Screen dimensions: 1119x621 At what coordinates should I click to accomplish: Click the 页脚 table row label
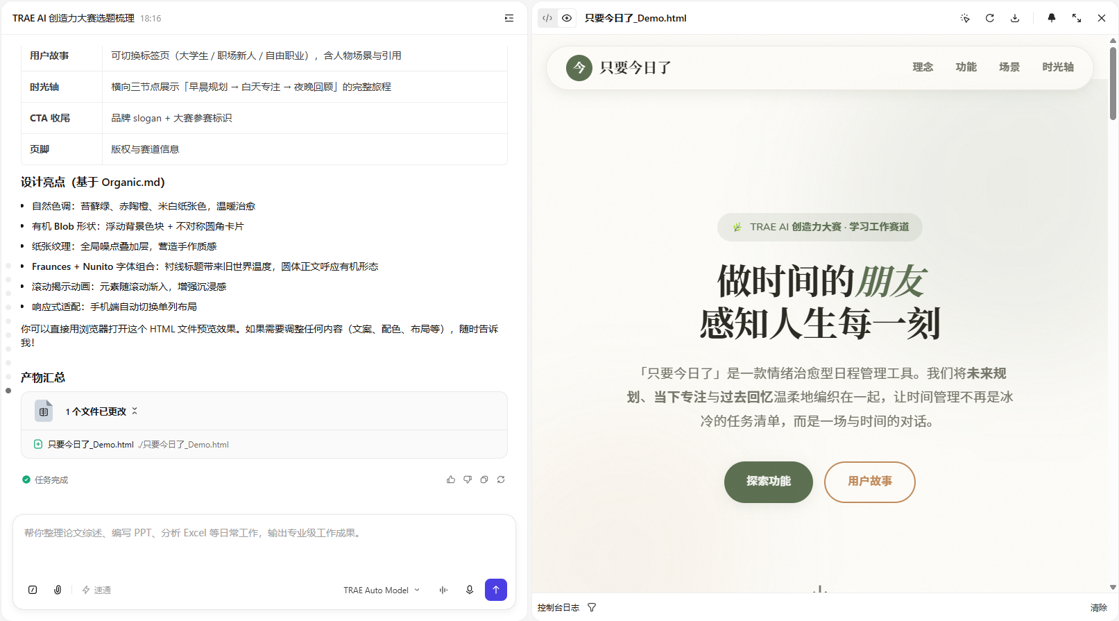(40, 149)
